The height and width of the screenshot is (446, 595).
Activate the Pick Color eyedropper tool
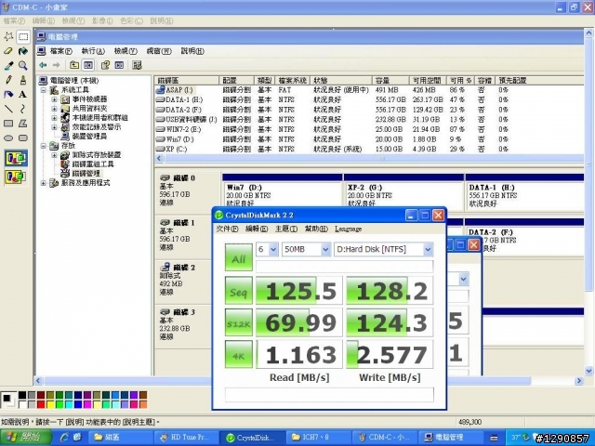coord(8,66)
